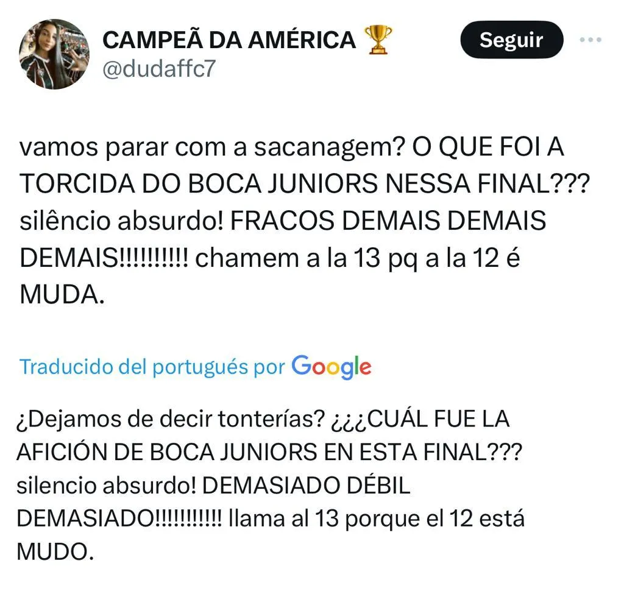The width and height of the screenshot is (624, 591).
Task: Click "DEMASIADO DÉBIL" in the translation
Action: (x=306, y=486)
